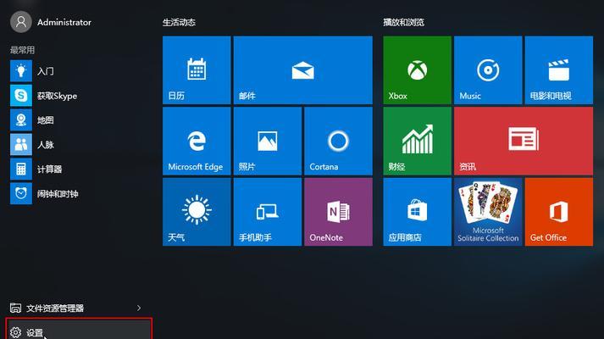This screenshot has width=604, height=339.
Task: Open the News (资讯) tile
Action: [x=524, y=141]
